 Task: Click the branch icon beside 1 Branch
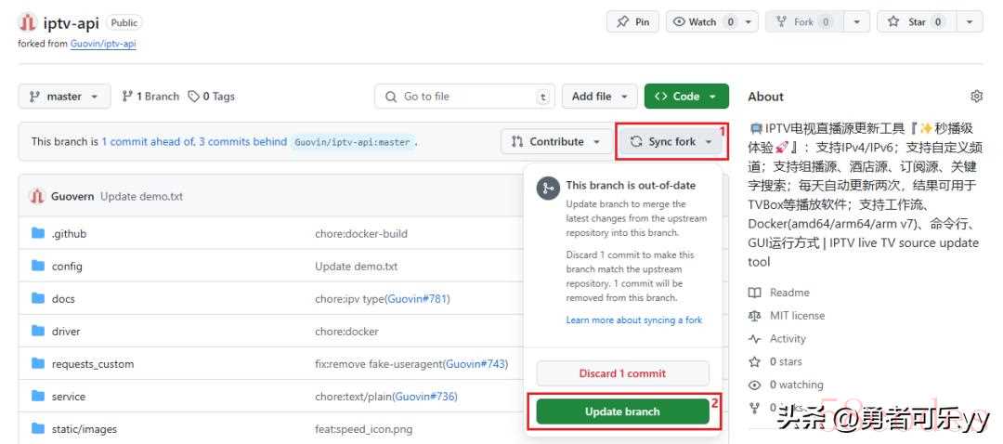pyautogui.click(x=127, y=97)
